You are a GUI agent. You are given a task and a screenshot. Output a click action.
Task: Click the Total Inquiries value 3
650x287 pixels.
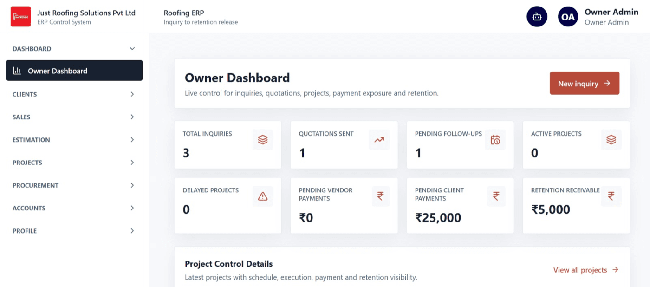click(x=186, y=153)
